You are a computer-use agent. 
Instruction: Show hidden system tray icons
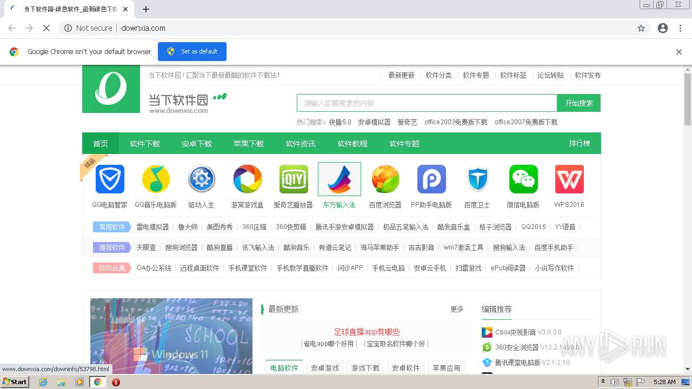(603, 382)
